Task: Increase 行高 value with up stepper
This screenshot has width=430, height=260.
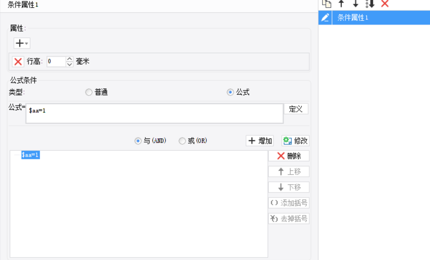Action: [x=70, y=59]
